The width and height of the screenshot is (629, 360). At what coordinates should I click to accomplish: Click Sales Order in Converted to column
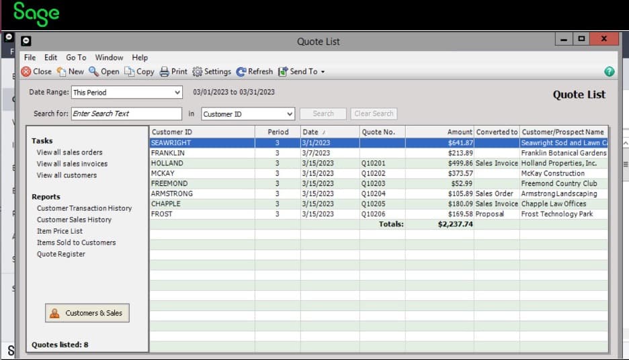tap(494, 193)
